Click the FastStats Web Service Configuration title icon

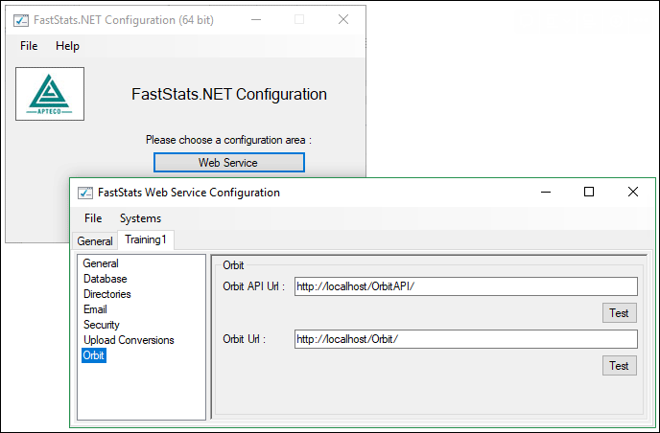[85, 193]
